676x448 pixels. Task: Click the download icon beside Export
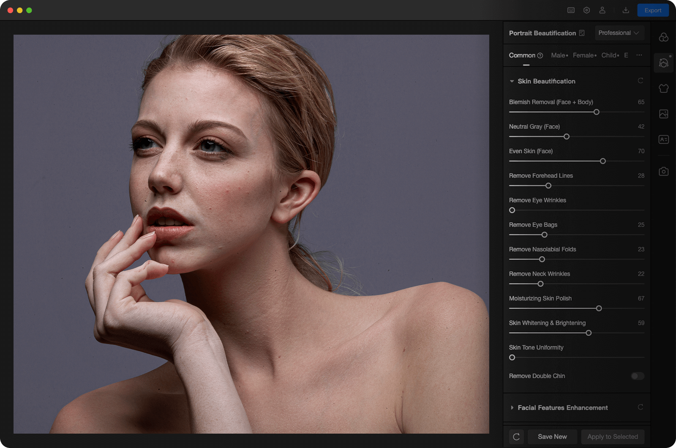(x=626, y=10)
